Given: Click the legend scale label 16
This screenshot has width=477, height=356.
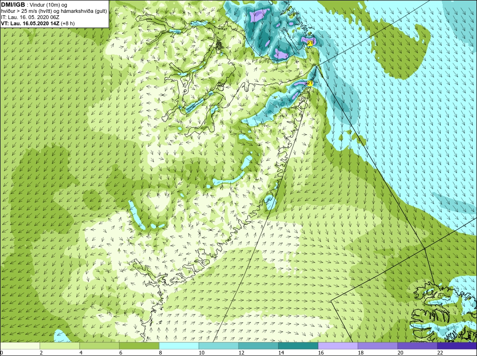Looking at the screenshot, I should coord(321,353).
